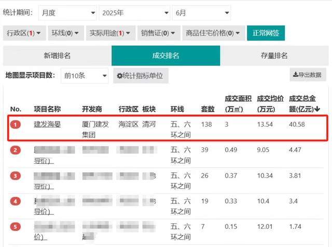Image resolution: width=332 pixels, height=247 pixels.
Task: Sort by 成交均价 column header
Action: [x=270, y=104]
